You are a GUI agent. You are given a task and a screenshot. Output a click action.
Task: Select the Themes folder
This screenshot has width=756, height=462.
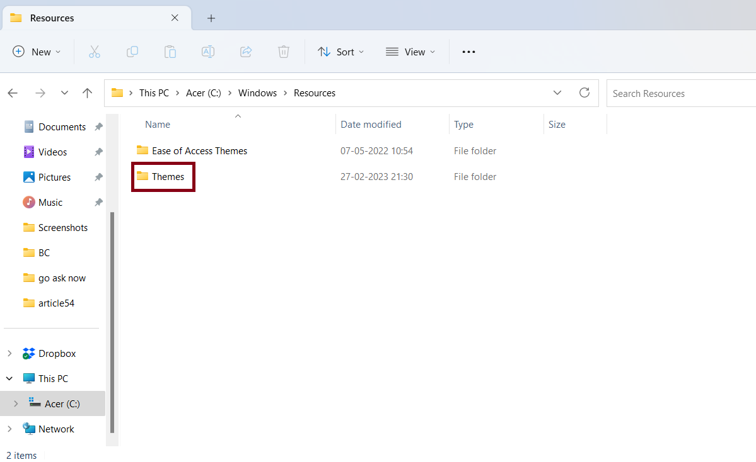click(168, 177)
